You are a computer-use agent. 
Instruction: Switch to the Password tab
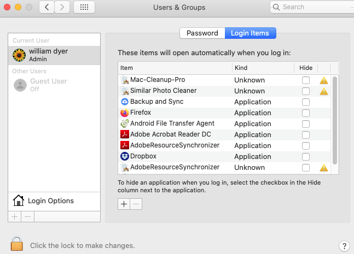pos(202,33)
